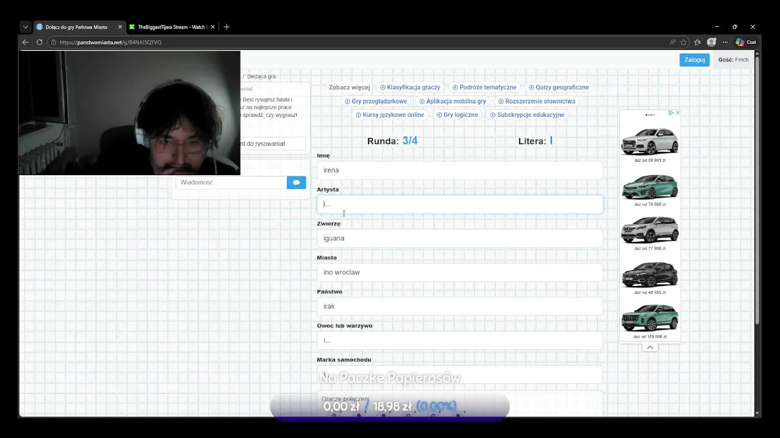The image size is (780, 438).
Task: Open the Gry logiczne link
Action: click(x=458, y=114)
